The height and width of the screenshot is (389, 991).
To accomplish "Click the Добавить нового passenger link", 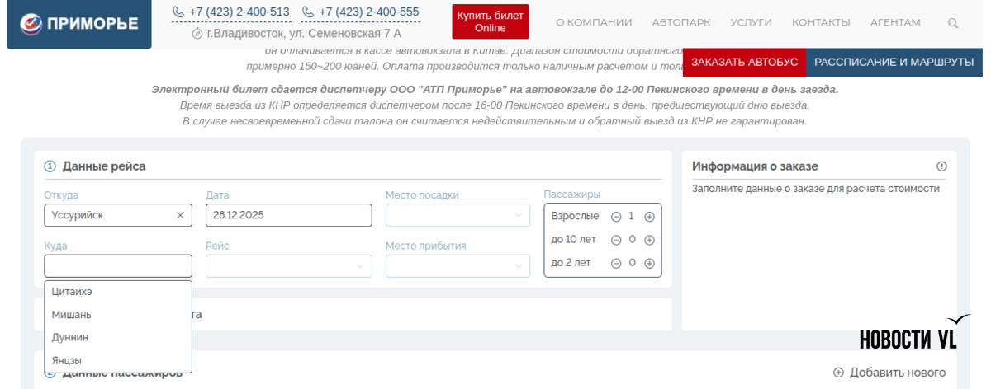I will [x=889, y=373].
